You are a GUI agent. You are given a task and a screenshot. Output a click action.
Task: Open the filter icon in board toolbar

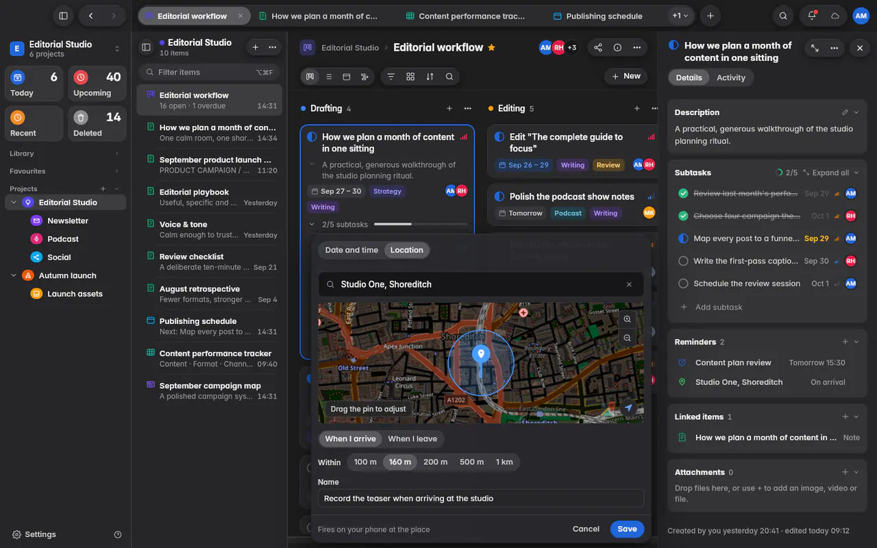click(x=391, y=77)
